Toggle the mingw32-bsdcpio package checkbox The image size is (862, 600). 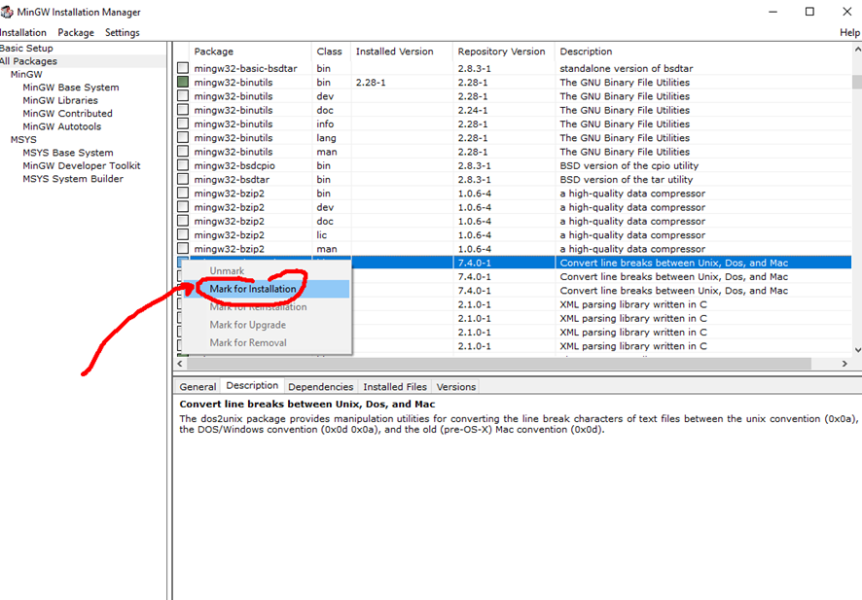[182, 166]
